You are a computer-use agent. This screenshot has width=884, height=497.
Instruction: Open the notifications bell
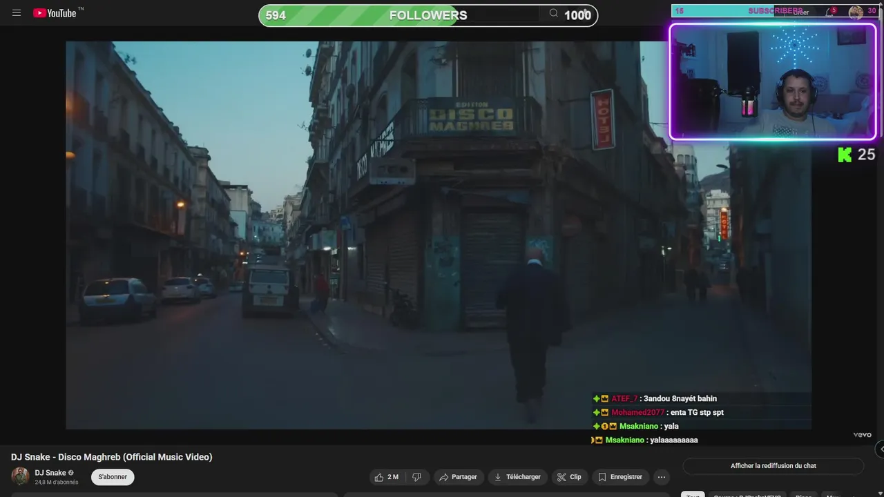(830, 12)
